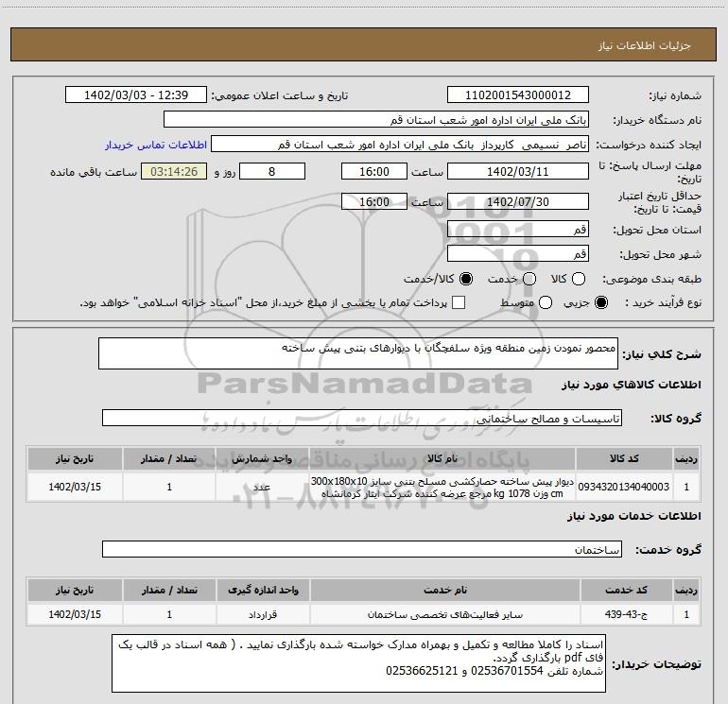Click the goods group field تاسیسات و مصالح ساختمانی

tap(362, 418)
